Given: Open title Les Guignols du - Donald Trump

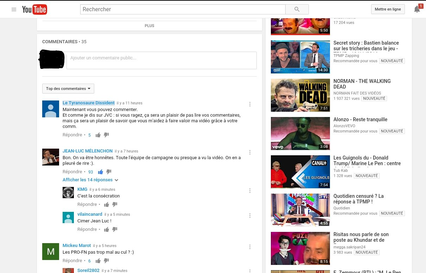Looking at the screenshot, I should 367,161.
